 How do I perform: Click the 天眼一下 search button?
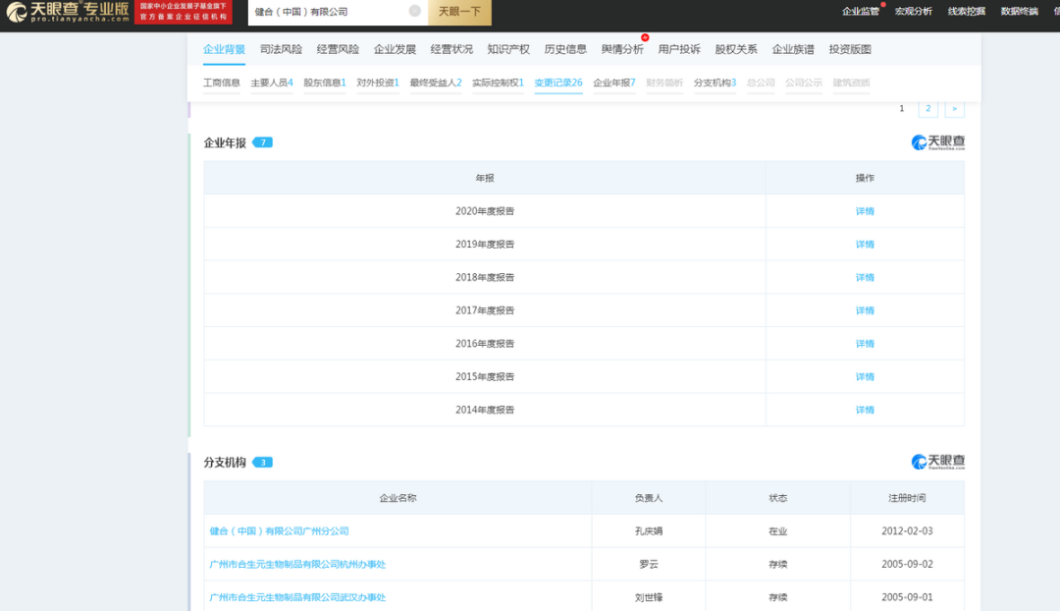click(459, 12)
